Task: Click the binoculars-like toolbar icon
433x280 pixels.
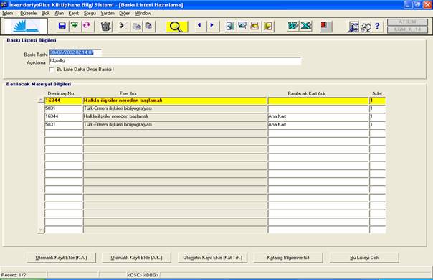Action: point(366,27)
